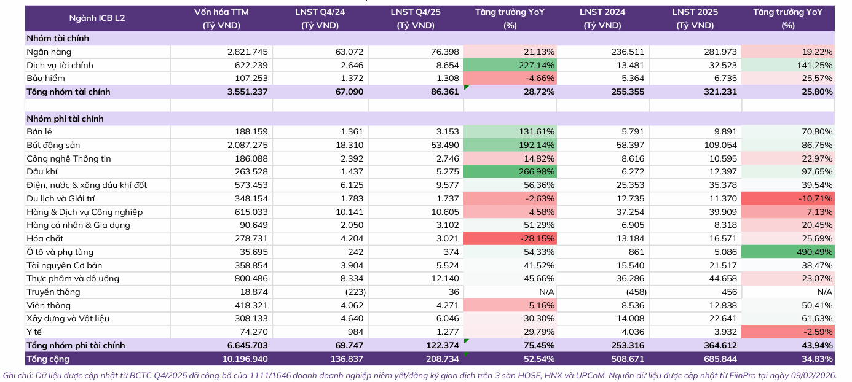
Task: Select the Vốn hóa TTM header cell
Action: (221, 18)
